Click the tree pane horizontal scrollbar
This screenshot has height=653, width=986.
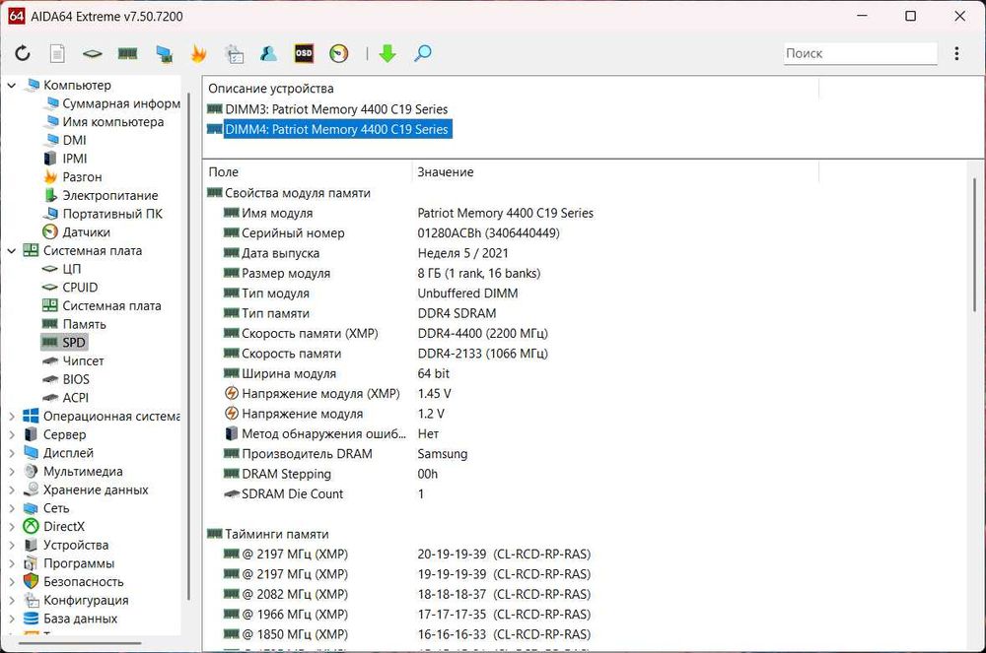pos(81,643)
